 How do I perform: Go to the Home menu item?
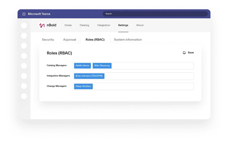[68, 25]
